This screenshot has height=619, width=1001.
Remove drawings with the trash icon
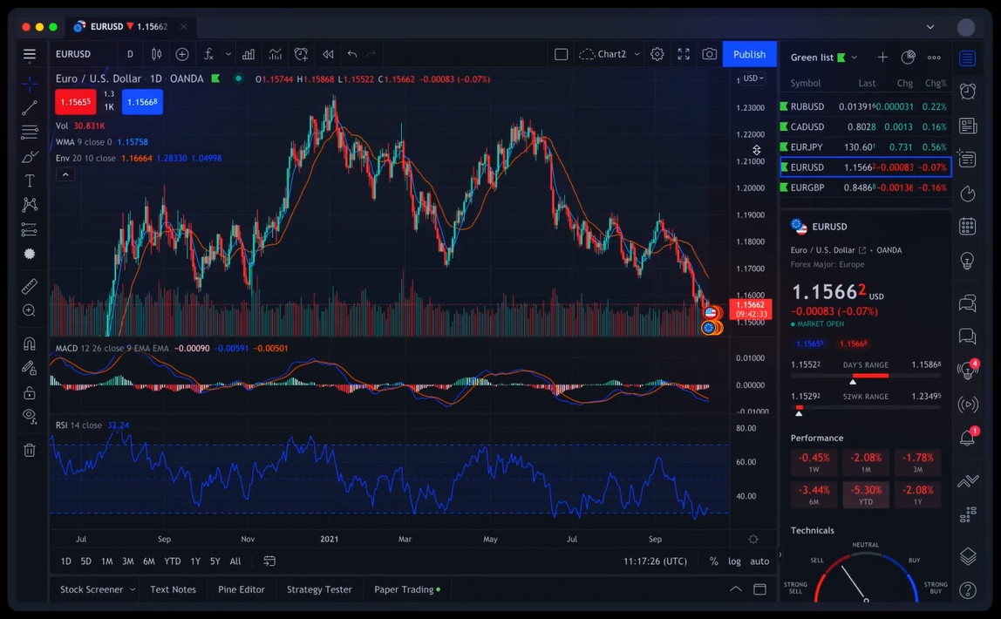[x=30, y=451]
